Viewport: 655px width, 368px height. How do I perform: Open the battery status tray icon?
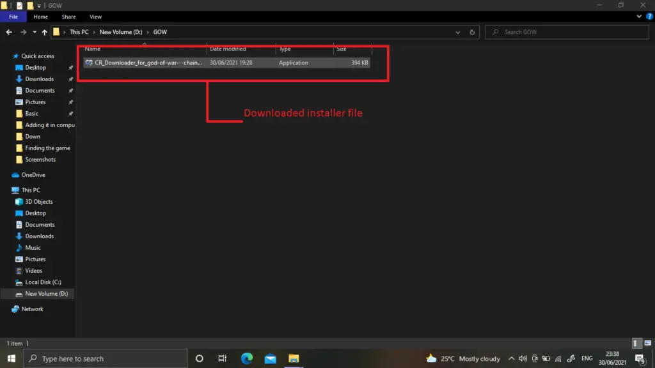(x=546, y=358)
